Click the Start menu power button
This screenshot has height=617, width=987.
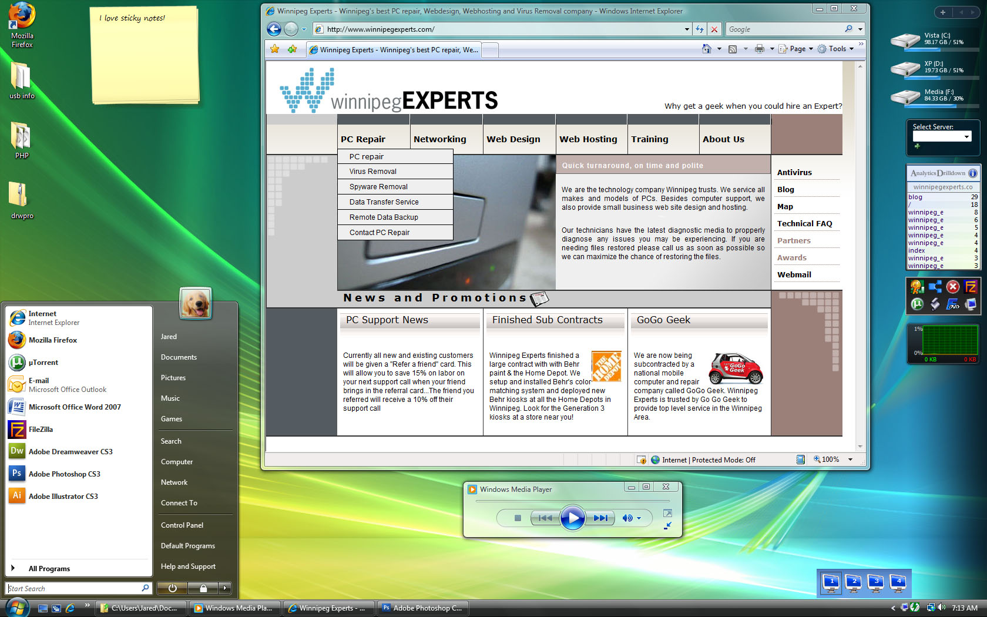coord(172,588)
